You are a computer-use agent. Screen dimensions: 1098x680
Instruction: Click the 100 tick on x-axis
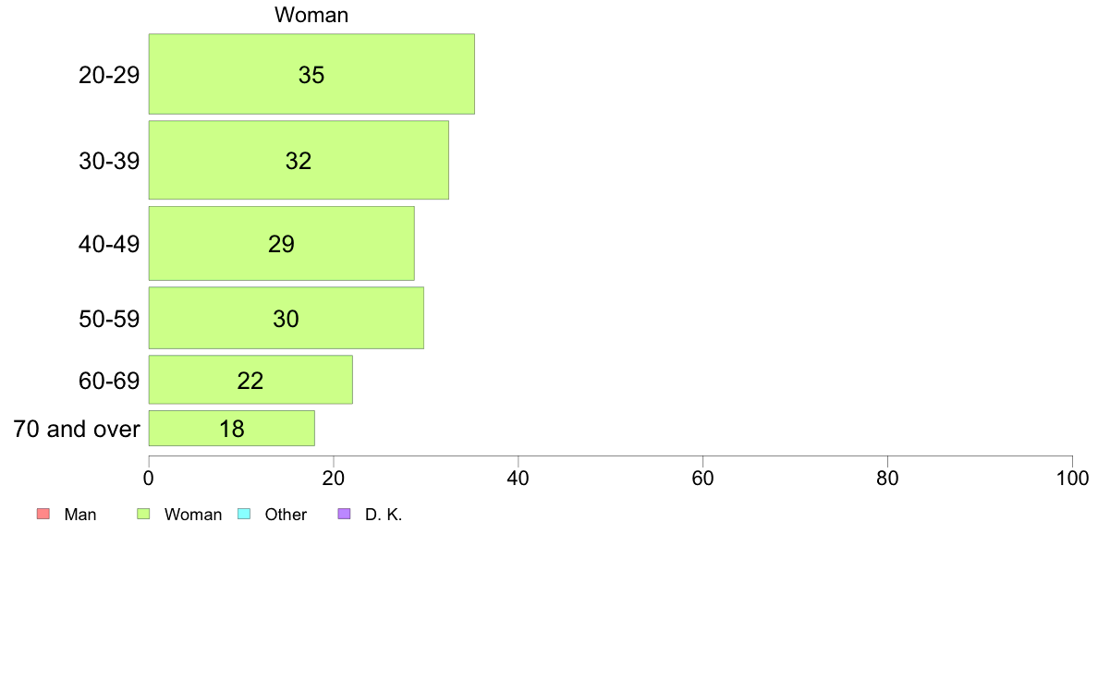pyautogui.click(x=1072, y=479)
